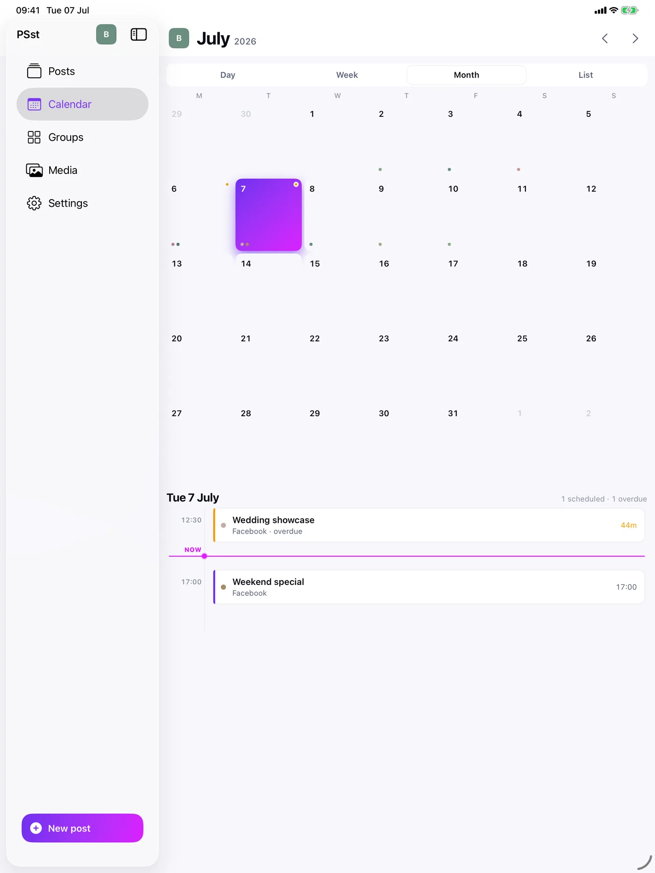Toggle the sidebar panel icon

click(138, 35)
